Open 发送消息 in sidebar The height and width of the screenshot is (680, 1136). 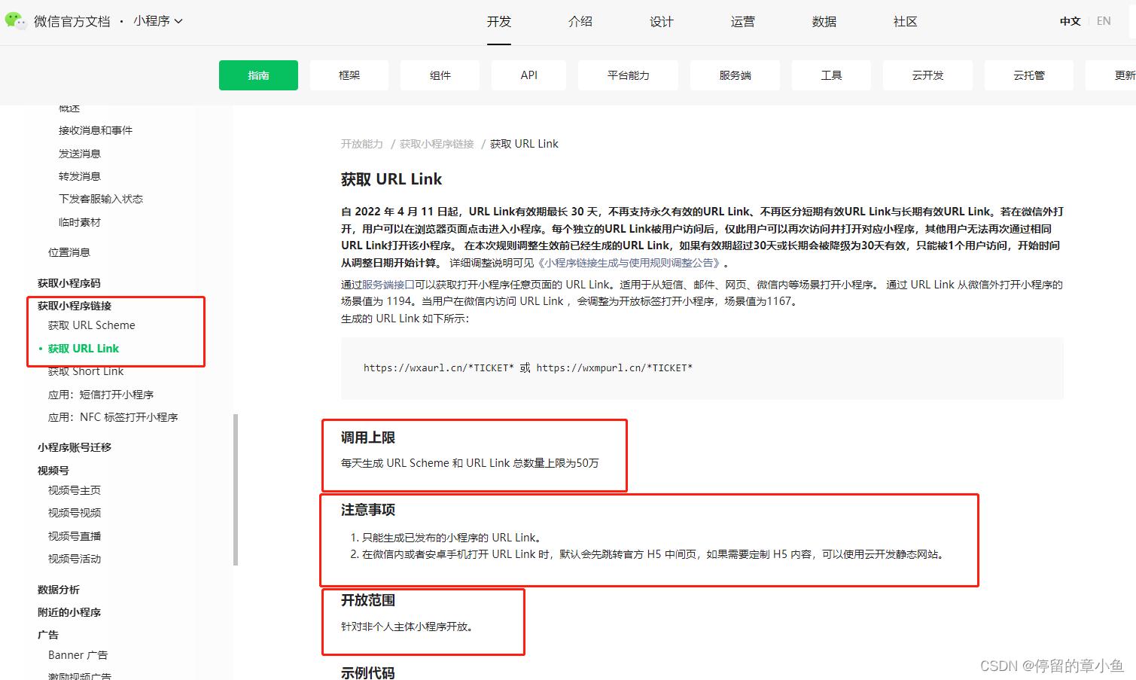coord(80,154)
